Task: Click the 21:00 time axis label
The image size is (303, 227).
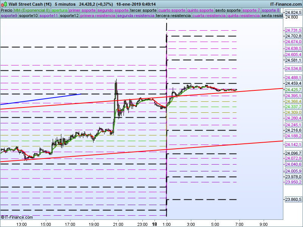Action: [x=118, y=224]
